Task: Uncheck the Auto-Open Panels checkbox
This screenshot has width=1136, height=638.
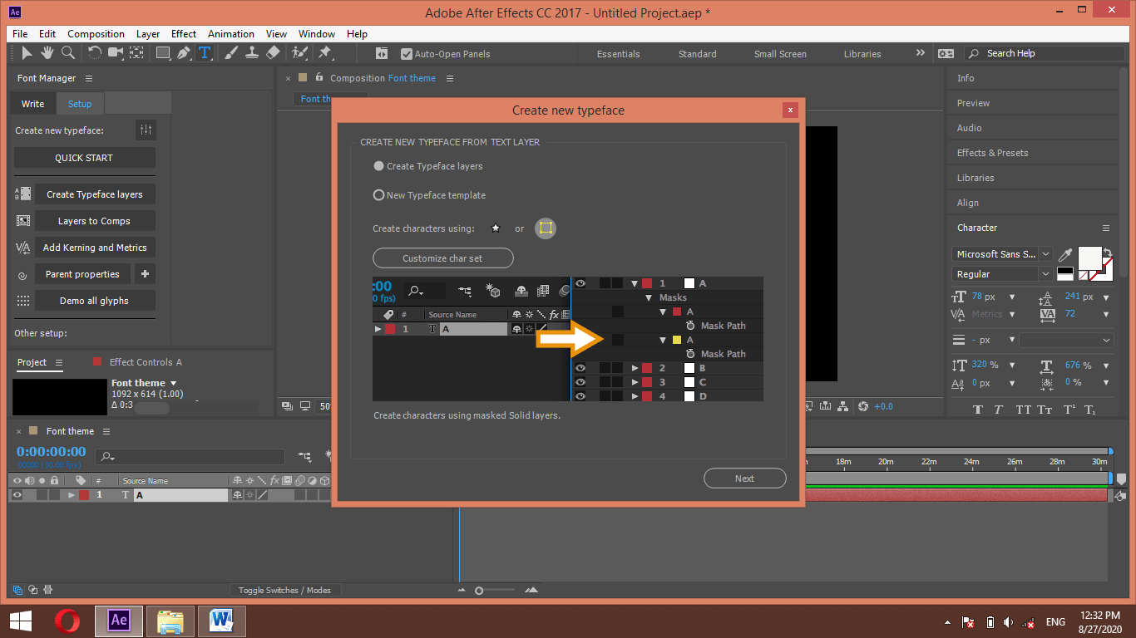Action: [407, 53]
